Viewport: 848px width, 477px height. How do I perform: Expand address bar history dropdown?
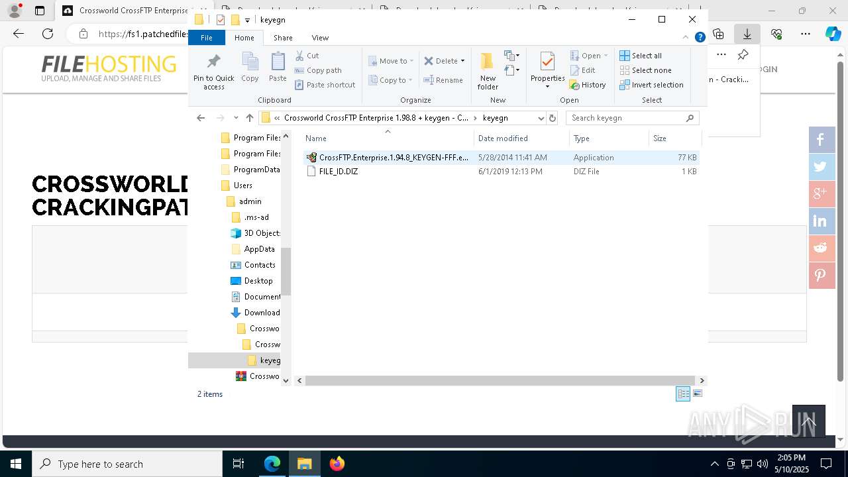click(541, 118)
